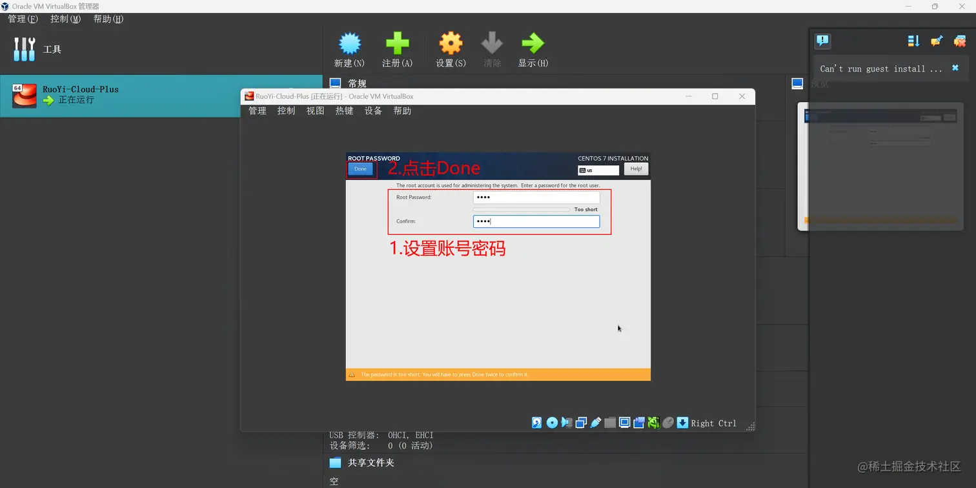Screen dimensions: 976x488
Task: Minimize the RuoYi-Cloud-Plus VM window
Action: point(689,96)
